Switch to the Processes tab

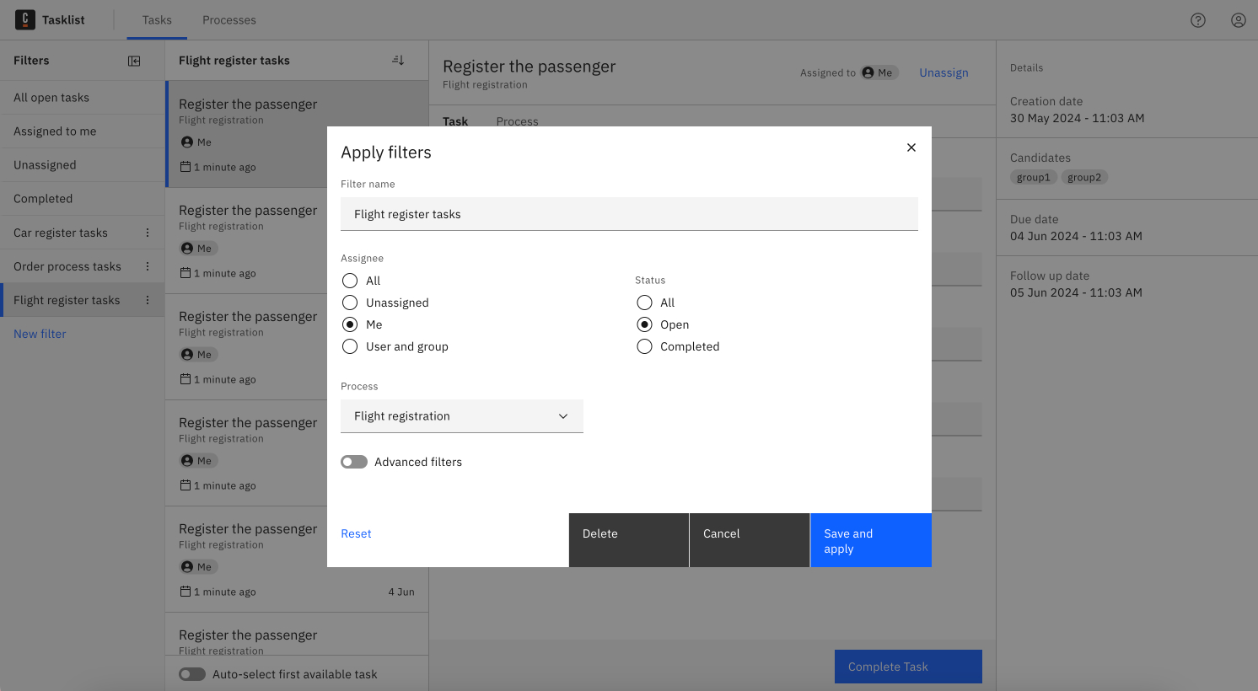[x=228, y=19]
